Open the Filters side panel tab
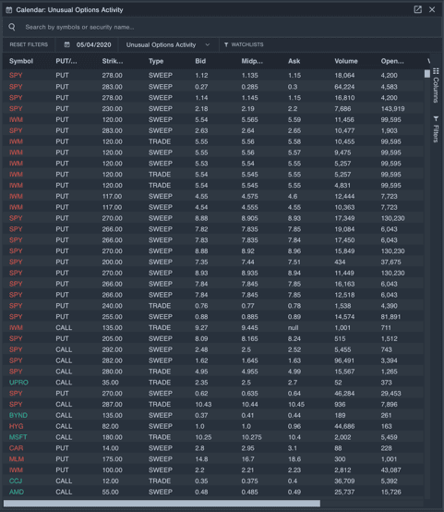 point(436,129)
